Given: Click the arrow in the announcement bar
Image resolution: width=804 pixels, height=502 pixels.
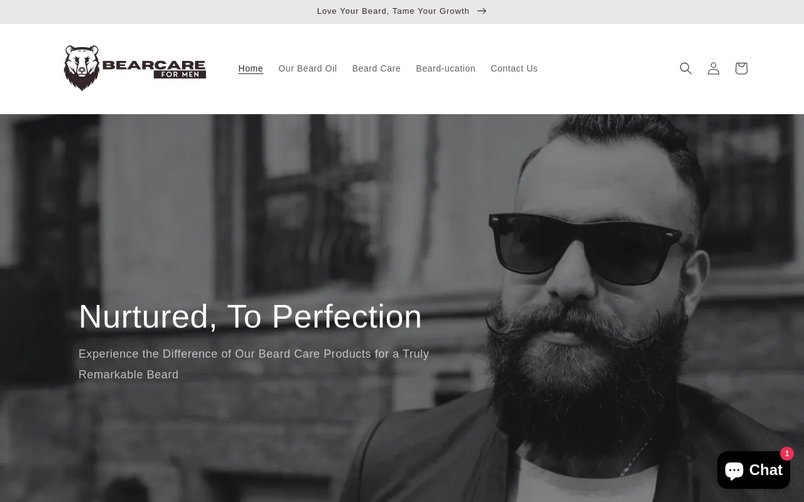Looking at the screenshot, I should pos(482,11).
